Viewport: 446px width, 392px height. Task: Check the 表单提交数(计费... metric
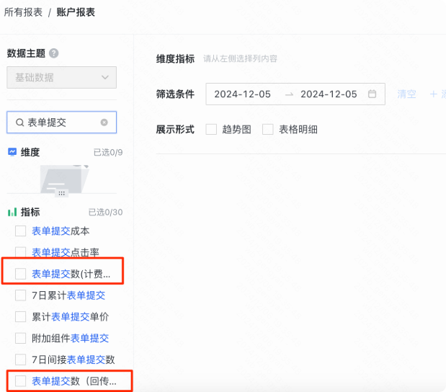pyautogui.click(x=20, y=274)
